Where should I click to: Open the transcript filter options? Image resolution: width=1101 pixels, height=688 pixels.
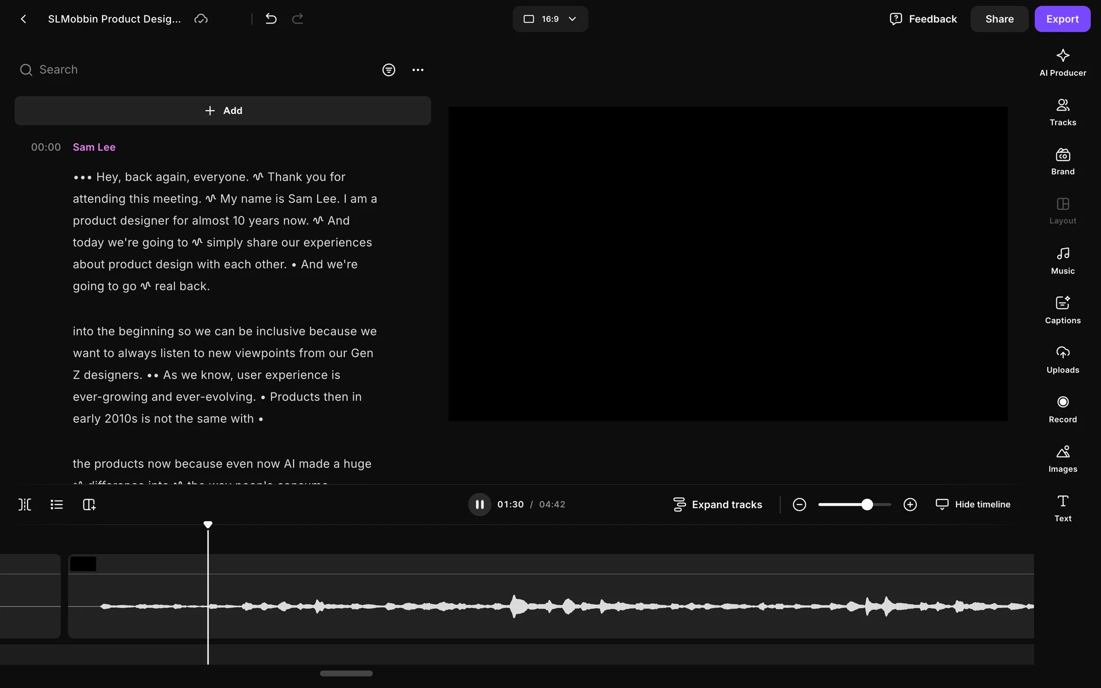[x=388, y=70]
